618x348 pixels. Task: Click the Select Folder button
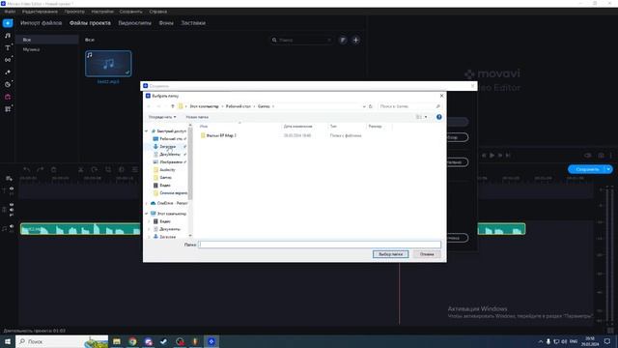point(390,254)
